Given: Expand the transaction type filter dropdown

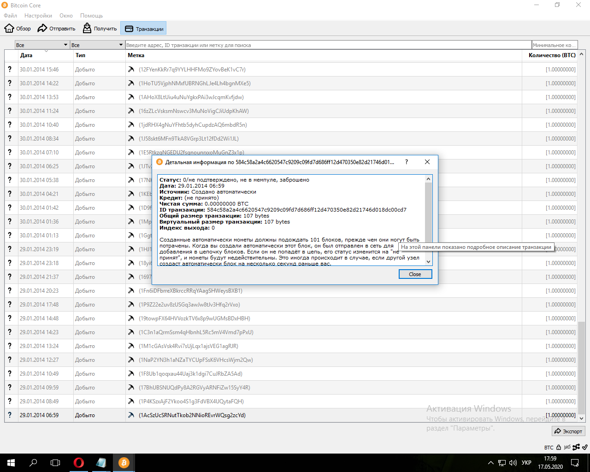Looking at the screenshot, I should pos(97,45).
